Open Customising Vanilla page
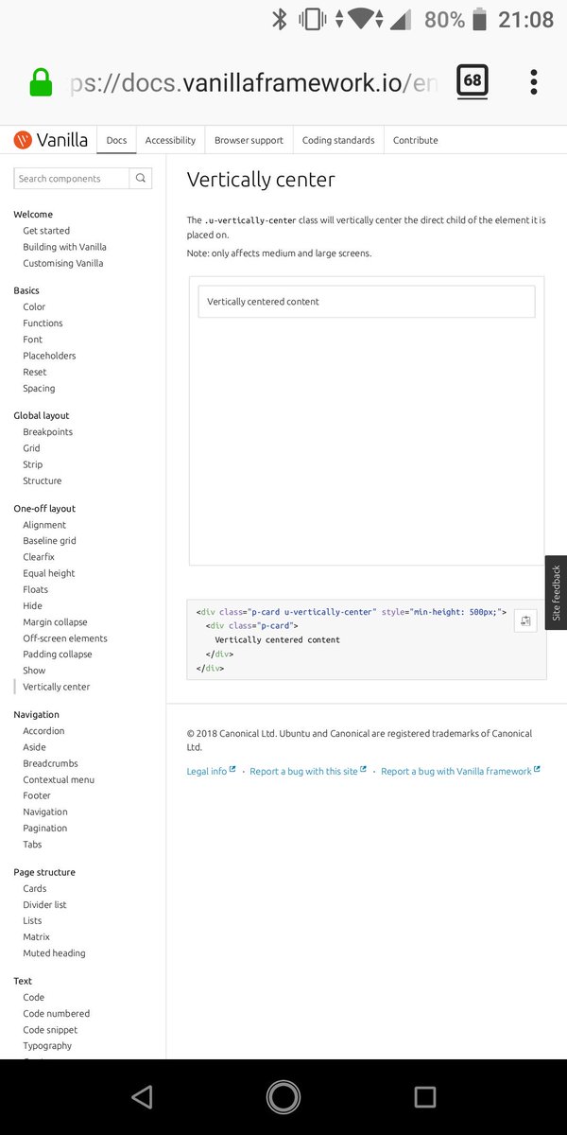Image resolution: width=567 pixels, height=1135 pixels. pyautogui.click(x=63, y=263)
